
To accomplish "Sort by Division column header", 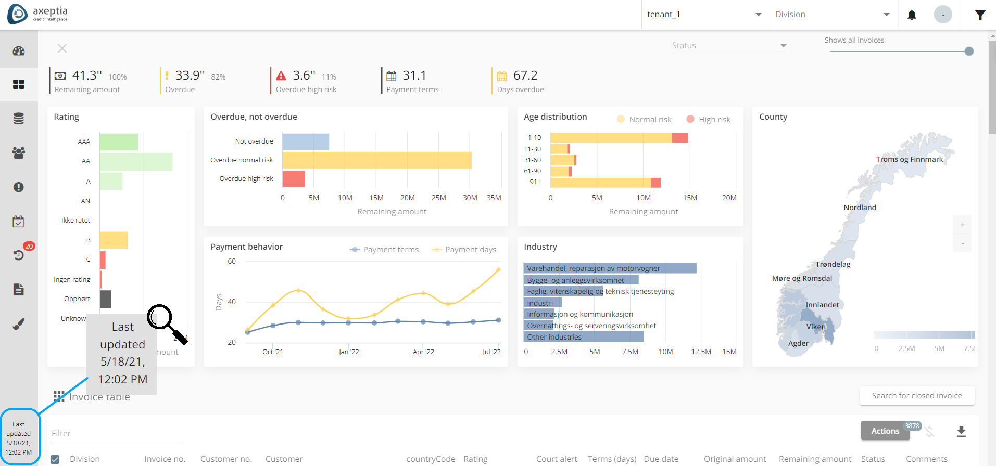I will pos(85,459).
